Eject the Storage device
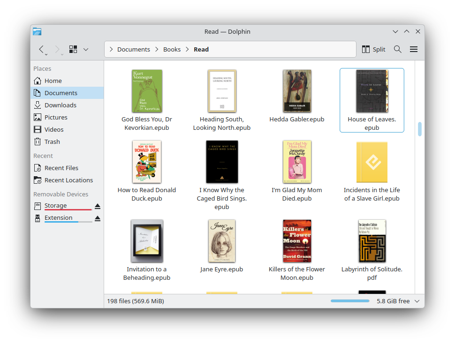This screenshot has width=455, height=344. 98,206
